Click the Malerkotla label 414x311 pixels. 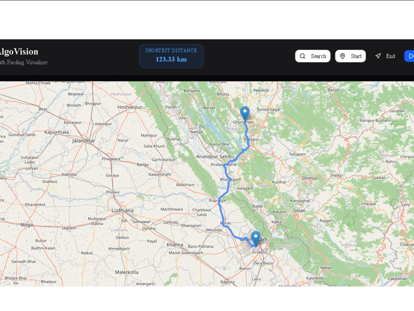(x=127, y=272)
